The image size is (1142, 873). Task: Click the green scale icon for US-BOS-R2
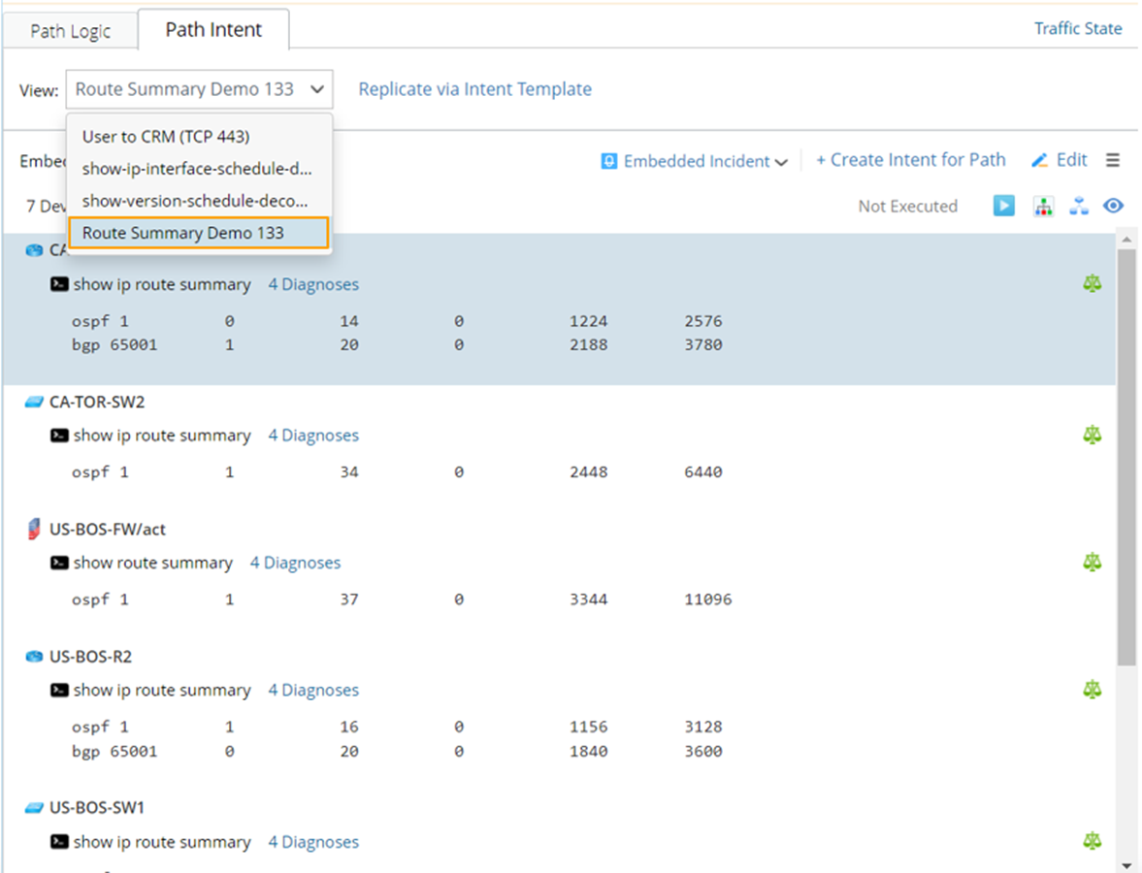point(1093,690)
